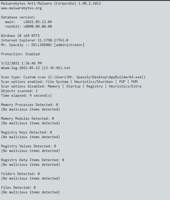Click the Protection: Enabled line
Viewport: 170px width, 200px height.
20,54
